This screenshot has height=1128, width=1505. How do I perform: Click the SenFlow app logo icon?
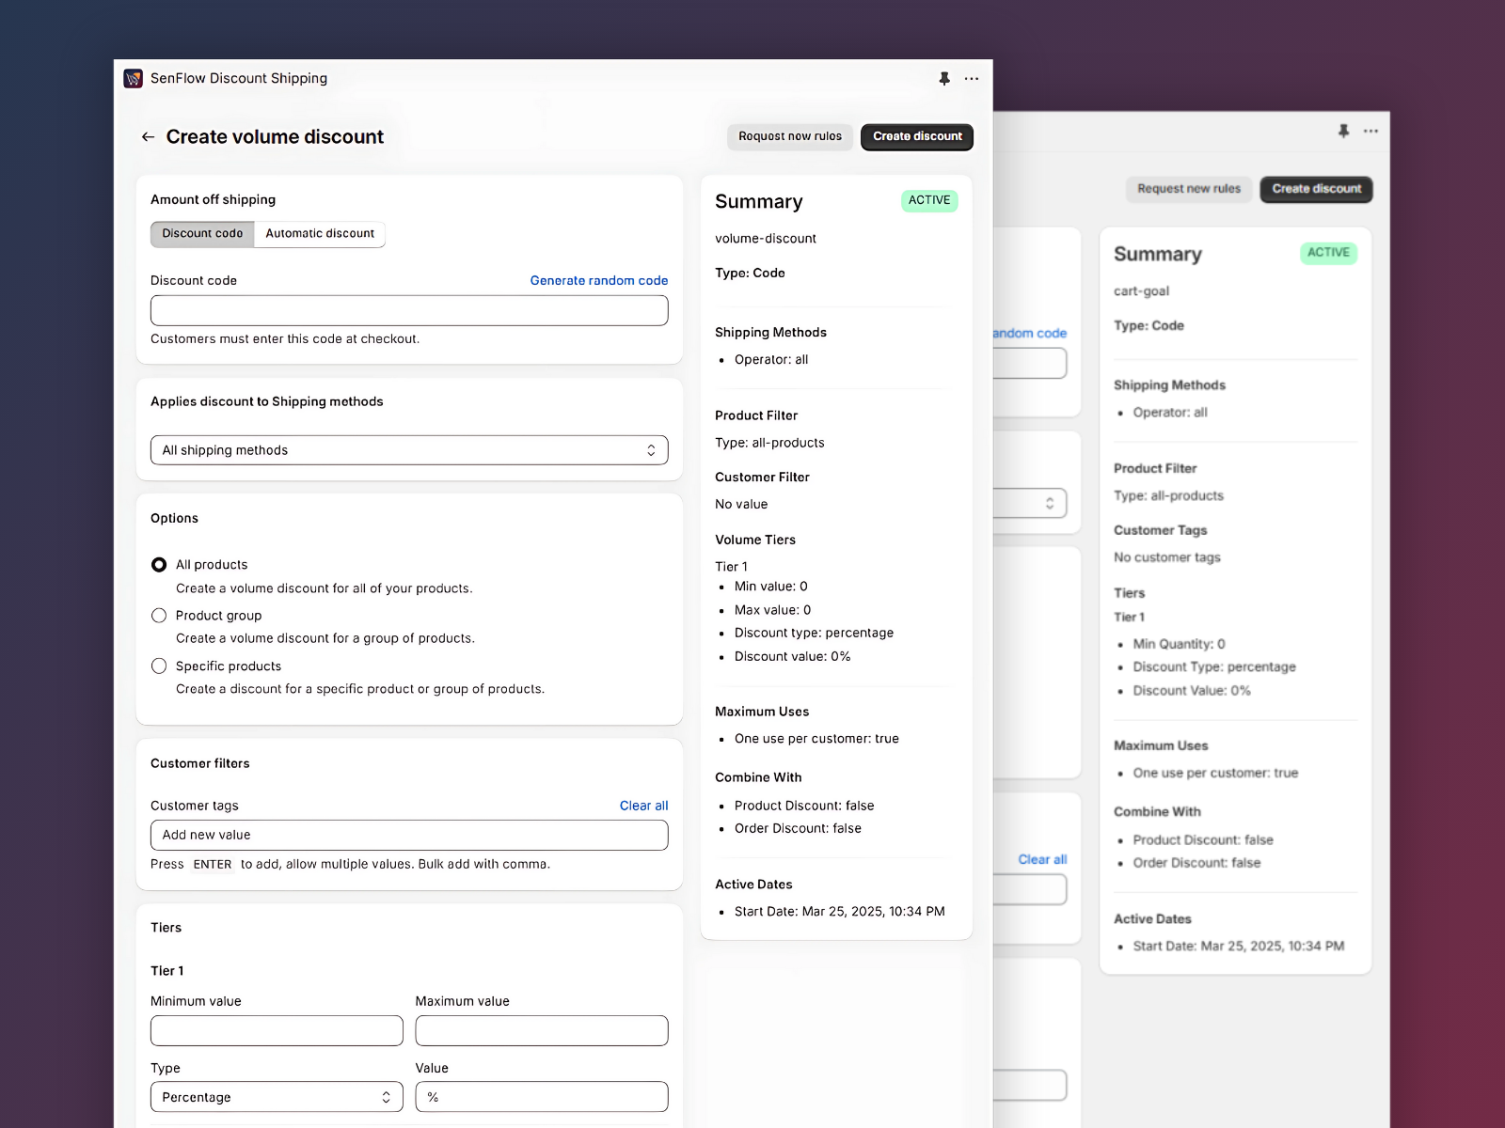coord(134,78)
